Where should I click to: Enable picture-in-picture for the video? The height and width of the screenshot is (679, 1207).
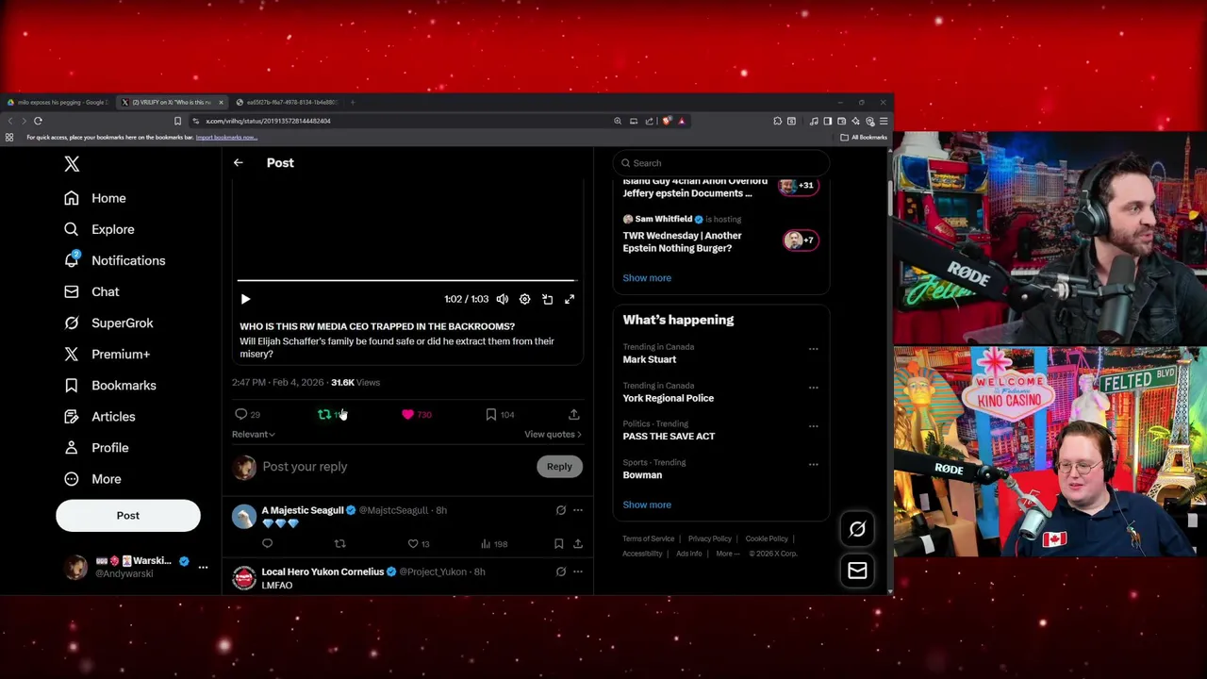548,299
